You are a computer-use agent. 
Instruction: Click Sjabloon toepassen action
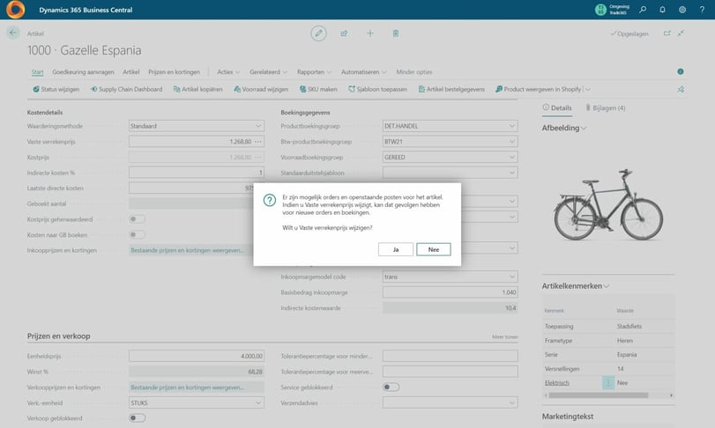point(377,89)
